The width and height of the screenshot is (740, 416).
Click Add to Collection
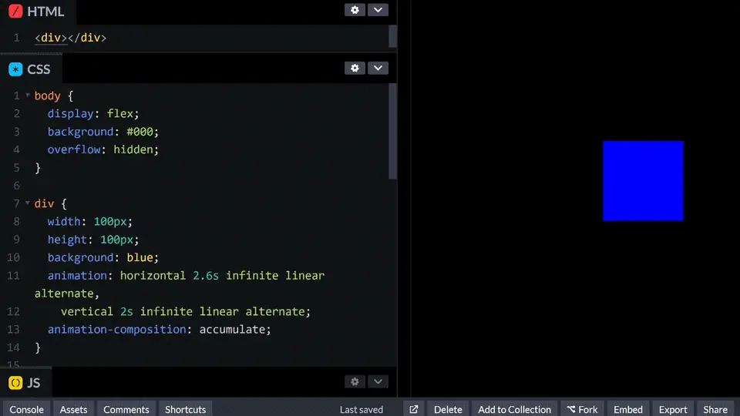514,409
